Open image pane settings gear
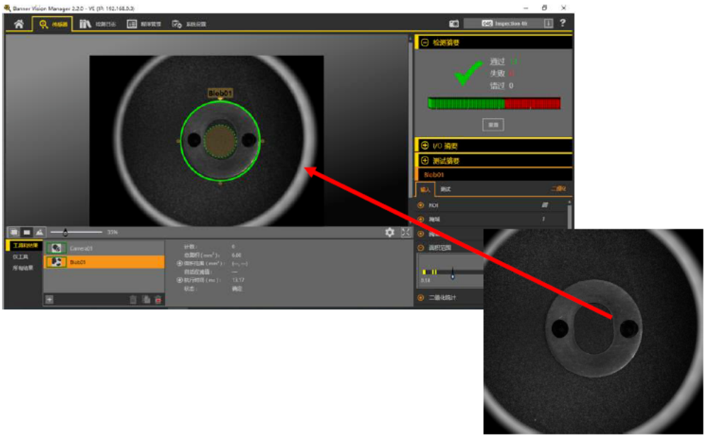The width and height of the screenshot is (705, 436). pos(390,232)
